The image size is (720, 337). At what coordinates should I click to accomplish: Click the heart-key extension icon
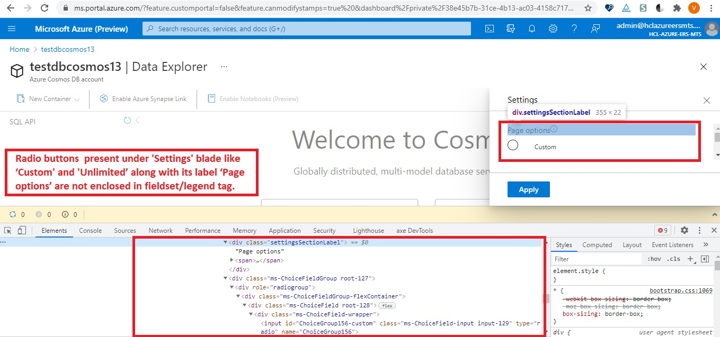pos(609,8)
